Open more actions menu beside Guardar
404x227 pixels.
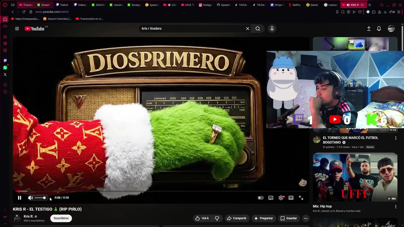point(306,218)
